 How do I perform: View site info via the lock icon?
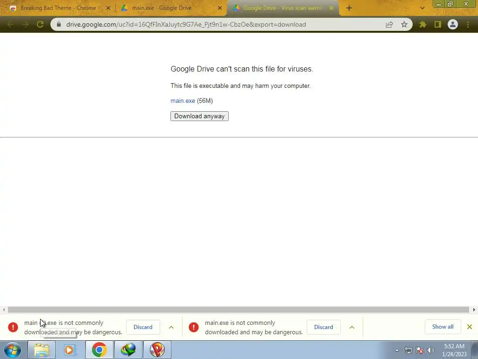59,24
